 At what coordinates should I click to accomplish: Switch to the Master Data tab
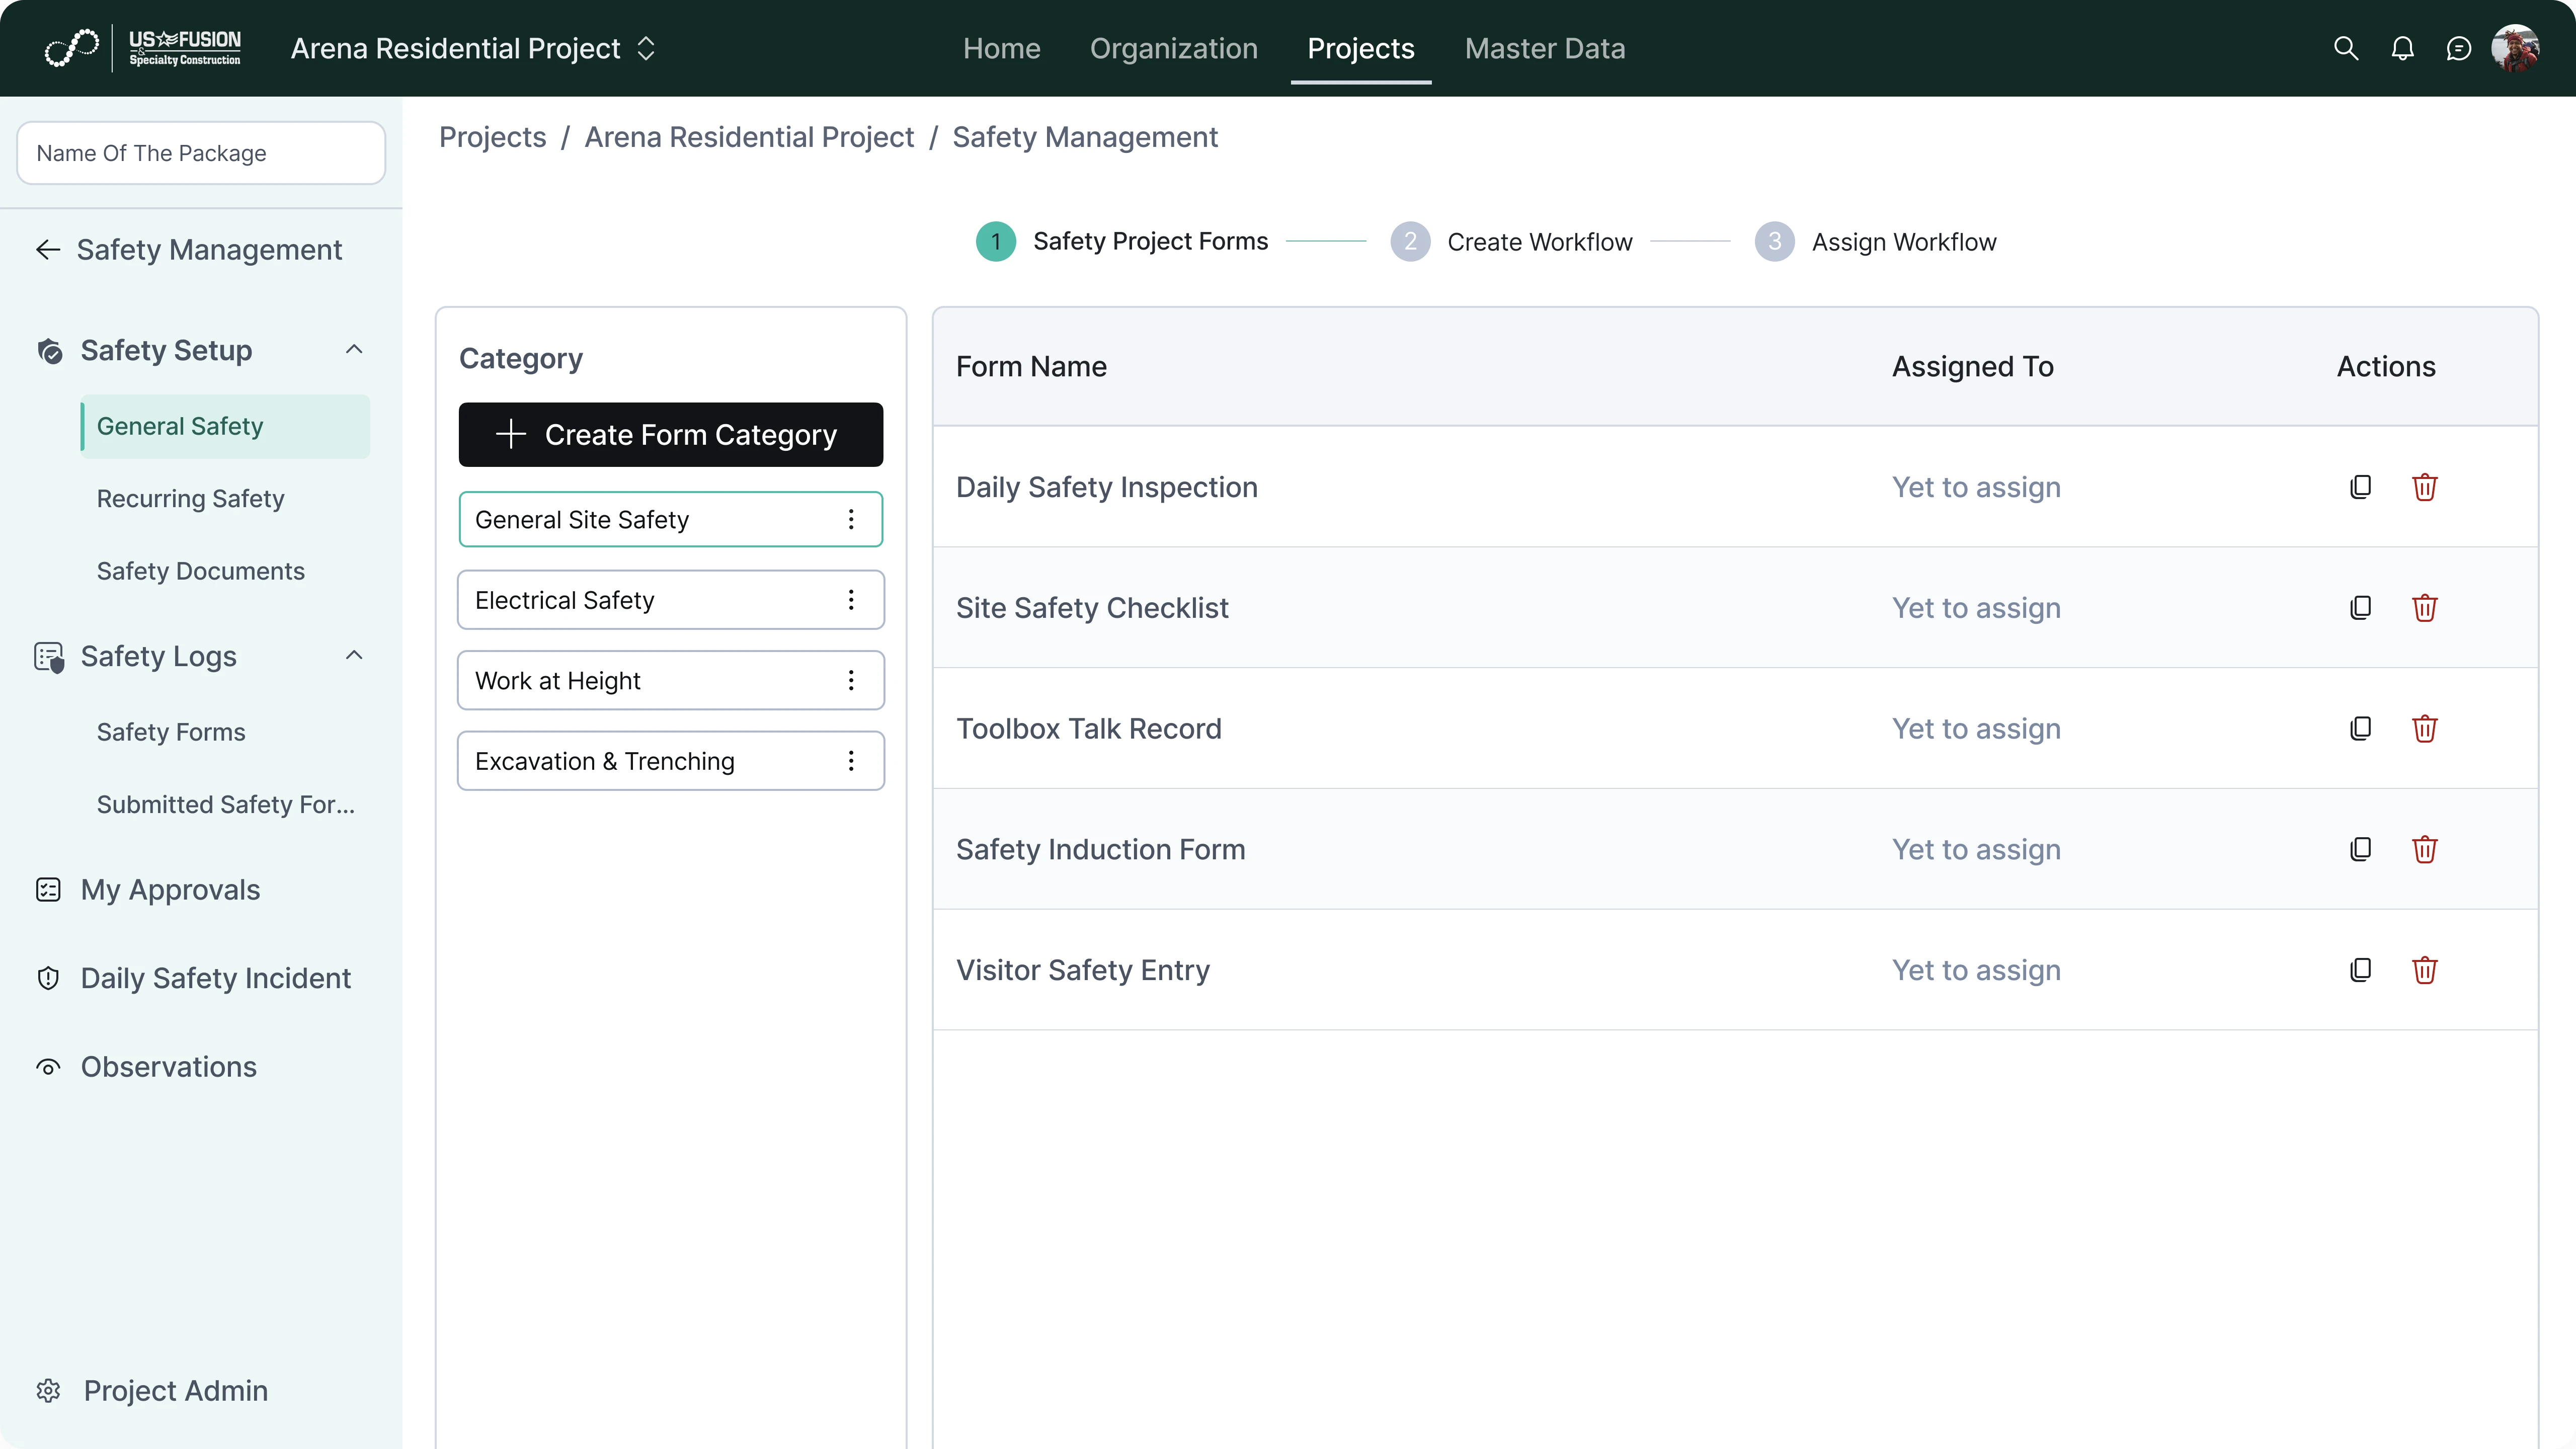click(x=1544, y=48)
